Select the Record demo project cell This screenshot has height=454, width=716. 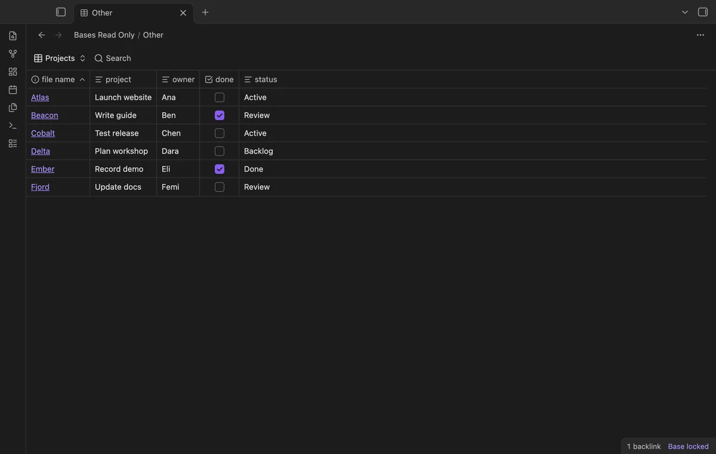[x=124, y=169]
